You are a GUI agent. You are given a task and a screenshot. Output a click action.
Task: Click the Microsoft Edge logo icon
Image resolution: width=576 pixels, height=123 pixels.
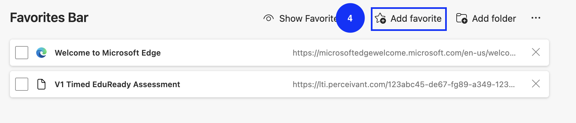41,53
